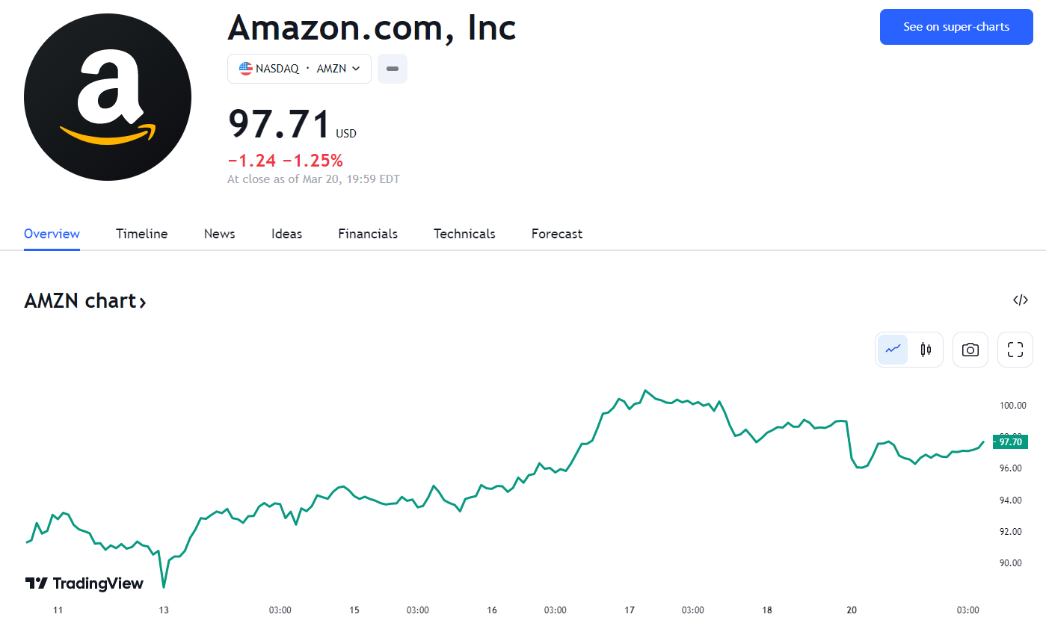Image resolution: width=1046 pixels, height=626 pixels.
Task: Open chart in fullscreen mode
Action: 1015,350
